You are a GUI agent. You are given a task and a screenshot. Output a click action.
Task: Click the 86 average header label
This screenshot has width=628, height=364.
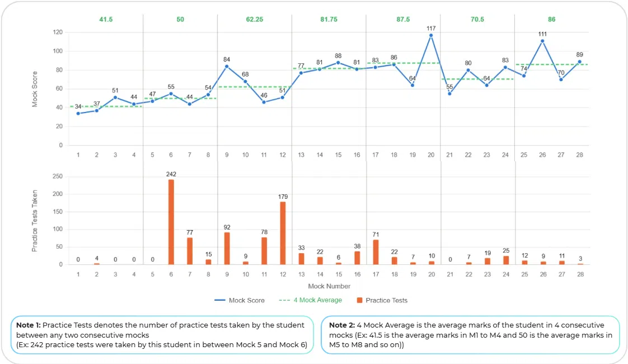pos(551,19)
